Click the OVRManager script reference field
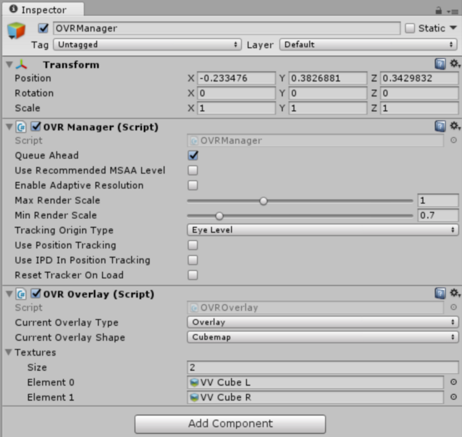Image resolution: width=462 pixels, height=437 pixels. click(x=316, y=141)
